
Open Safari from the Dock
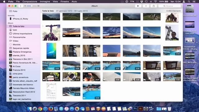point(45,109)
